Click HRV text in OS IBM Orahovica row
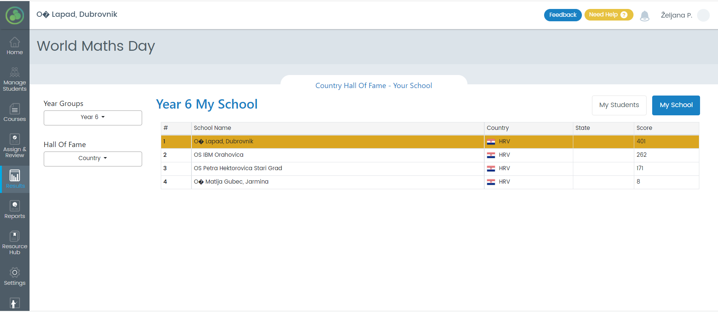The image size is (718, 312). pos(504,155)
